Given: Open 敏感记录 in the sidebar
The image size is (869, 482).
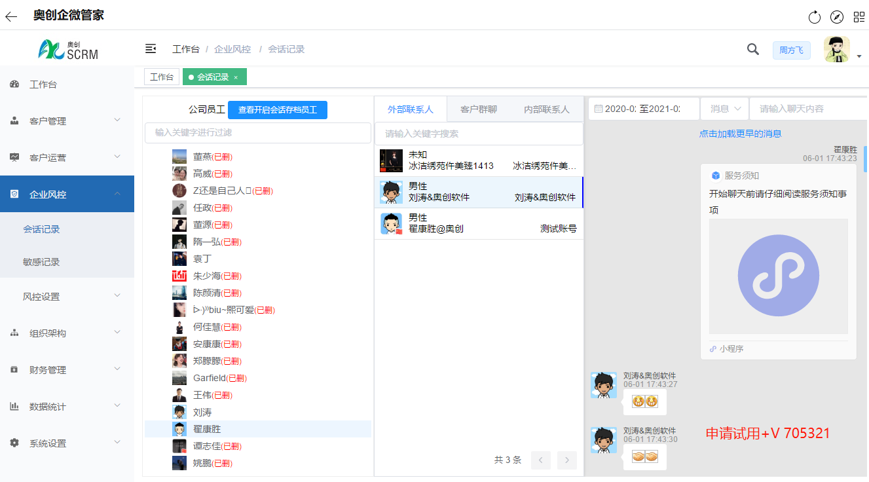Looking at the screenshot, I should click(x=41, y=262).
